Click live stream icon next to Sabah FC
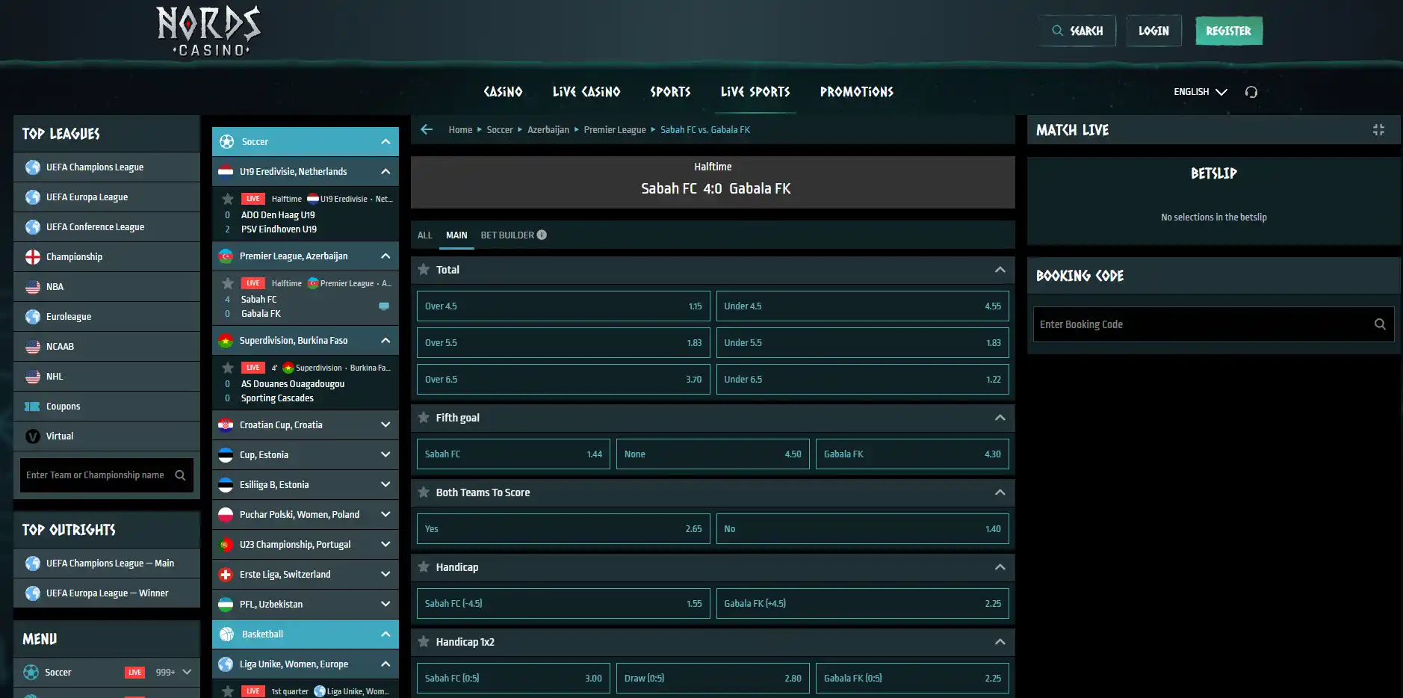Screen dimensions: 1403x698 (x=384, y=306)
